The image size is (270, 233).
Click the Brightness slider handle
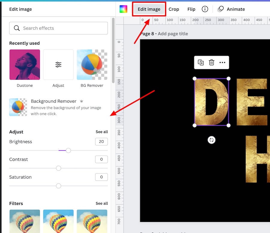[x=68, y=150]
